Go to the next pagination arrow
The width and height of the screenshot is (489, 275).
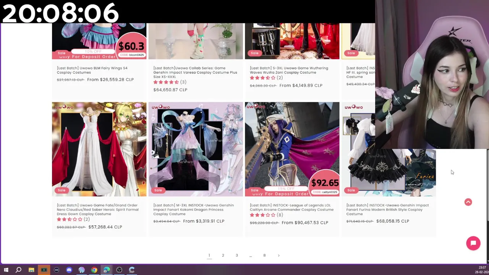point(279,256)
